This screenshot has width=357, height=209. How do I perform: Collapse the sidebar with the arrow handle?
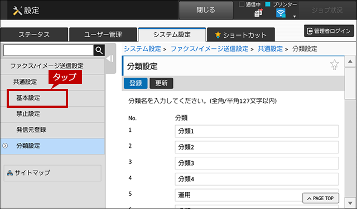click(x=110, y=58)
